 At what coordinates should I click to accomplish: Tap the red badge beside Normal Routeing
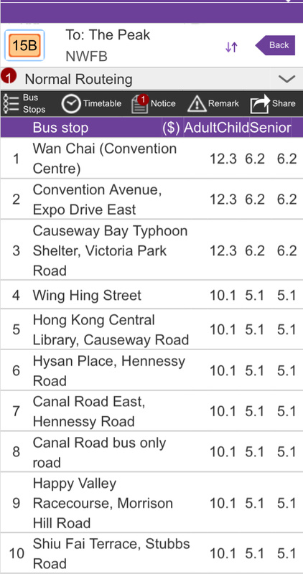pyautogui.click(x=9, y=77)
